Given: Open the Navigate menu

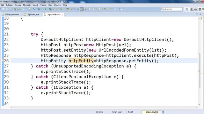Looking at the screenshot, I should pyautogui.click(x=27, y=5).
